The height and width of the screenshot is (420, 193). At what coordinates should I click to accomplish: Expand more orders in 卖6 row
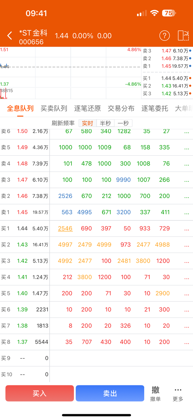click(187, 132)
